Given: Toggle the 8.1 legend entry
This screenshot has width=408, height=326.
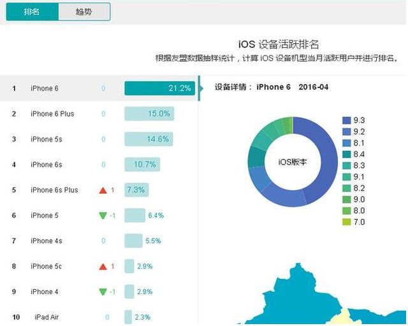Looking at the screenshot, I should click(354, 143).
